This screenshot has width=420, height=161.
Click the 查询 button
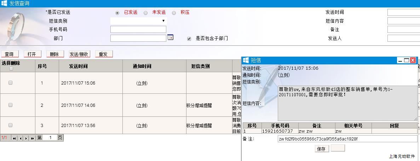click(x=9, y=54)
